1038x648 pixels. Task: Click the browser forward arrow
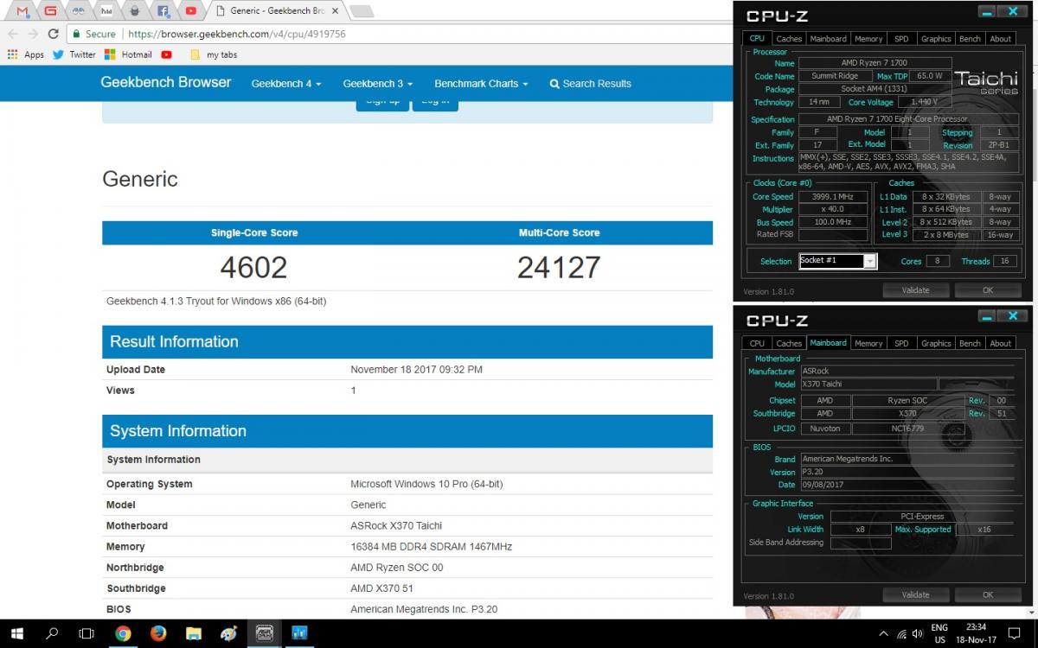pyautogui.click(x=33, y=34)
